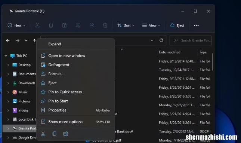Click the Eject icon in context menu
The height and width of the screenshot is (143, 241).
(43, 83)
